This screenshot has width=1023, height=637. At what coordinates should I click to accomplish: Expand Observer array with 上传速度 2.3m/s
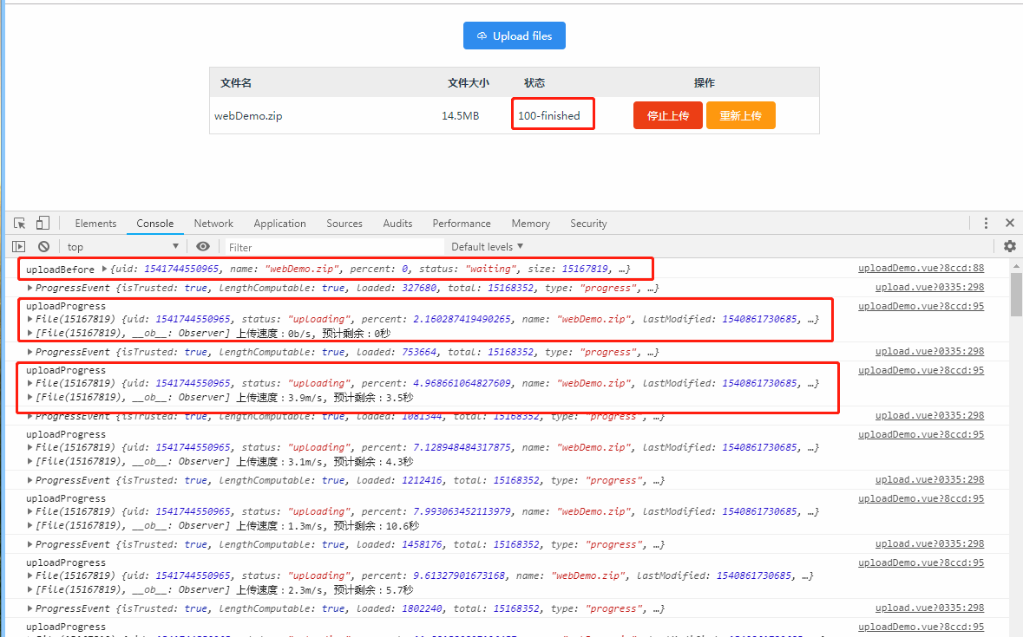point(30,589)
